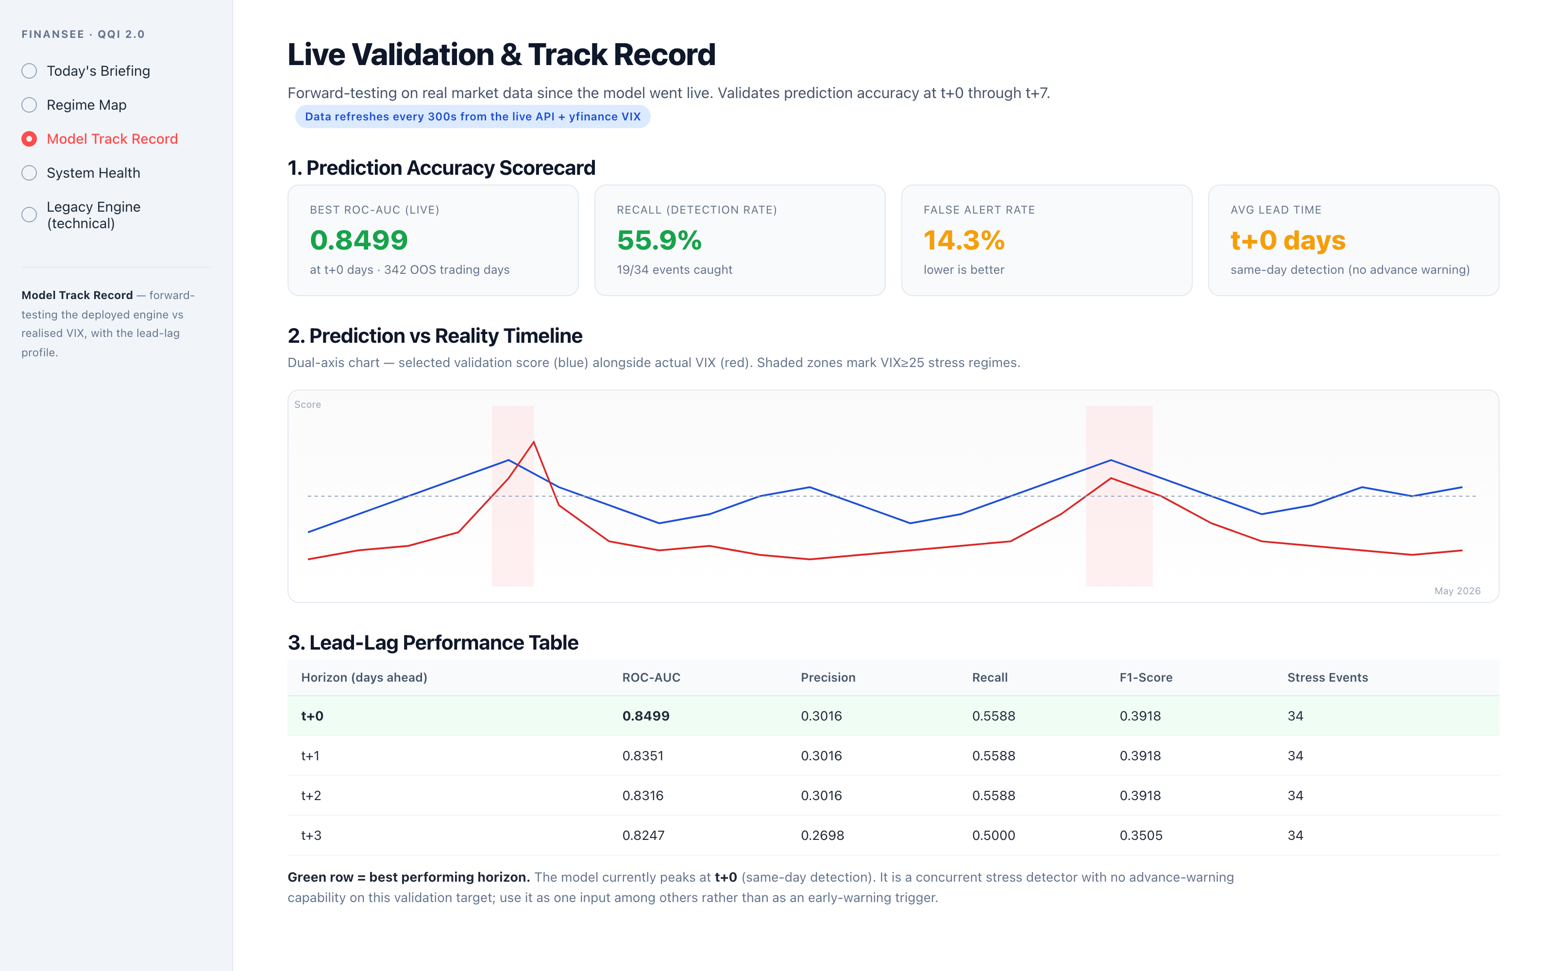This screenshot has height=971, width=1554.
Task: Click the Recall column header
Action: click(x=990, y=678)
